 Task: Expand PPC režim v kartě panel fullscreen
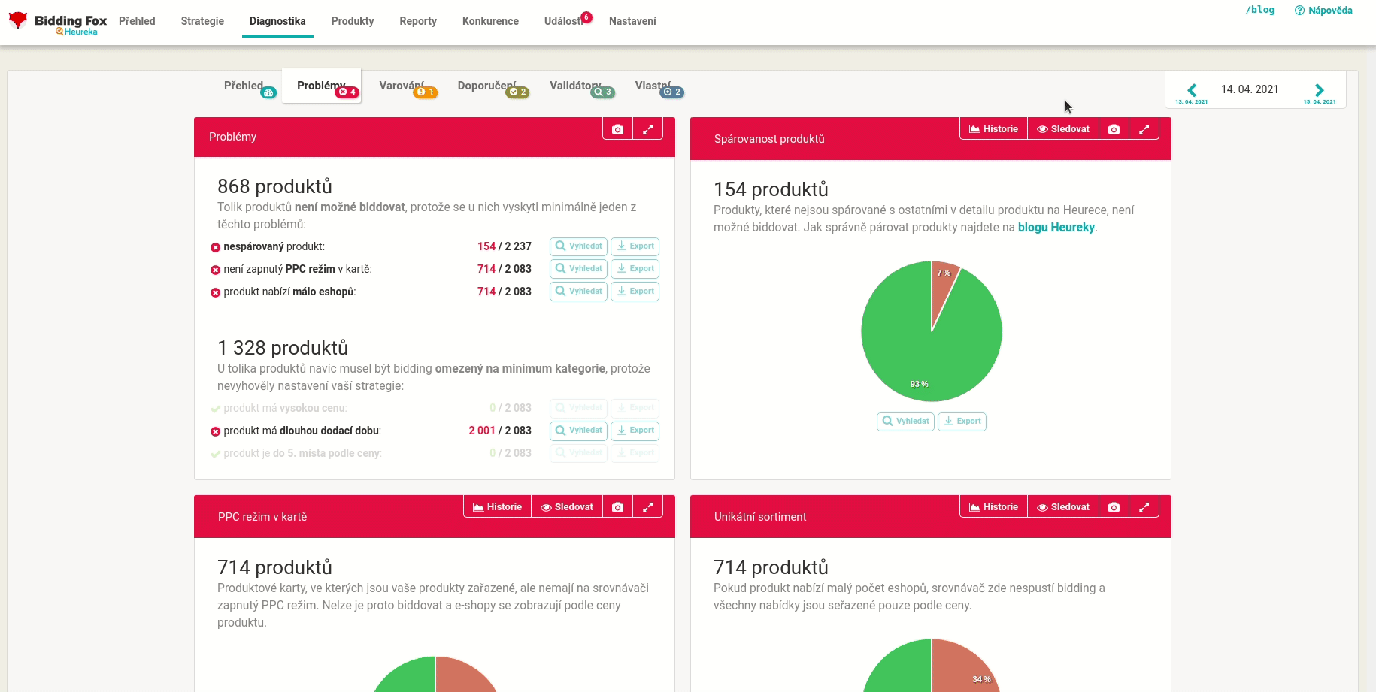point(647,507)
